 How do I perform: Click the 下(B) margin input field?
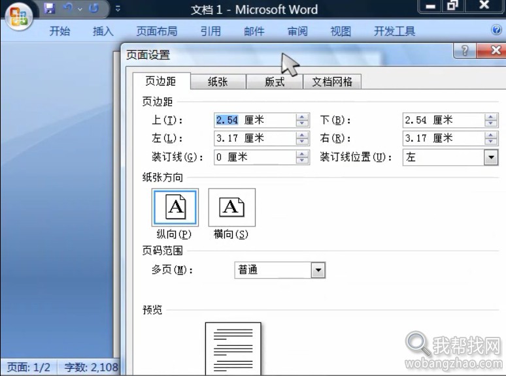coord(443,120)
